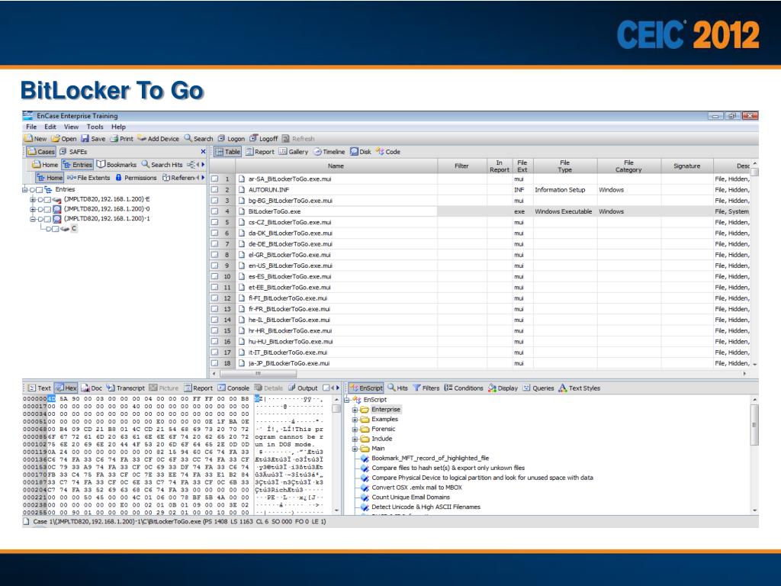
Task: Tick the checkbox of it-IT_BitLockerToGo.exe.mui
Action: tap(214, 353)
